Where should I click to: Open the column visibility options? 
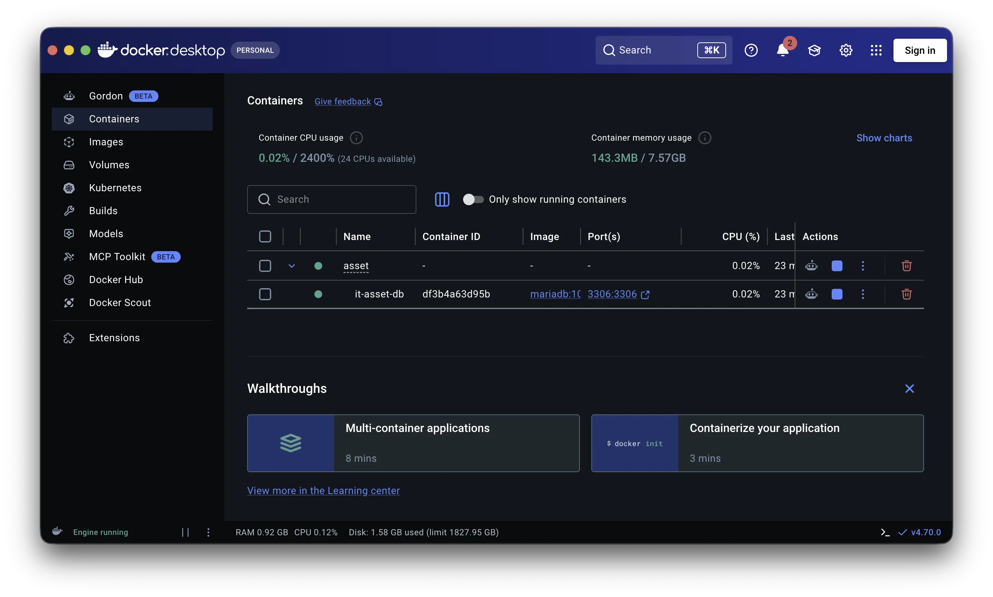click(442, 199)
